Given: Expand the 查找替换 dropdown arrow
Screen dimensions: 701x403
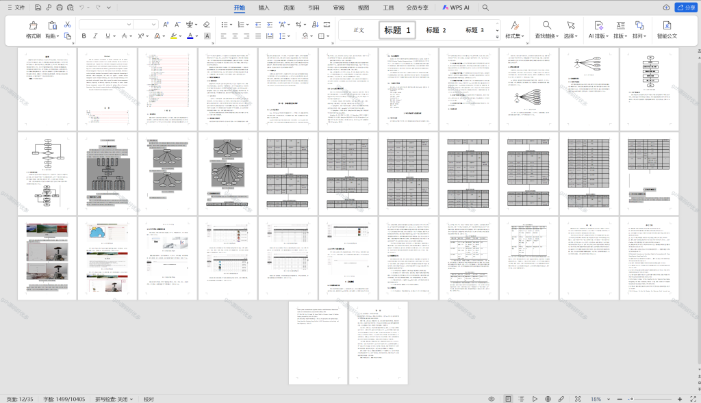Looking at the screenshot, I should coord(557,36).
